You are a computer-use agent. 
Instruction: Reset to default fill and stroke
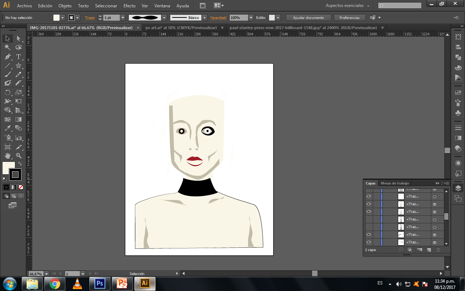(4, 179)
